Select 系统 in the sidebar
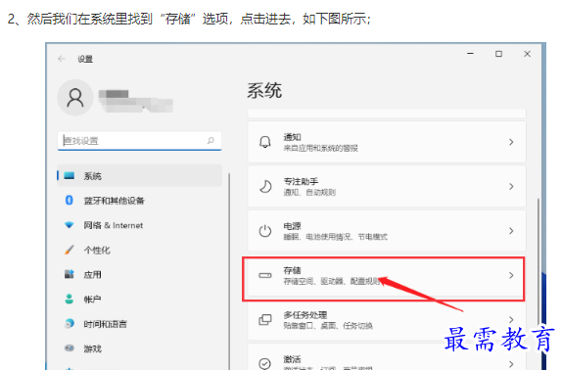563x370 pixels. click(x=139, y=176)
